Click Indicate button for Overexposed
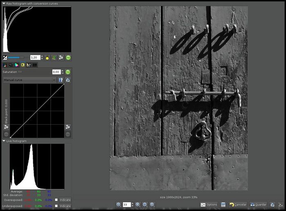Screen dimensions: 286x211 point(65,200)
